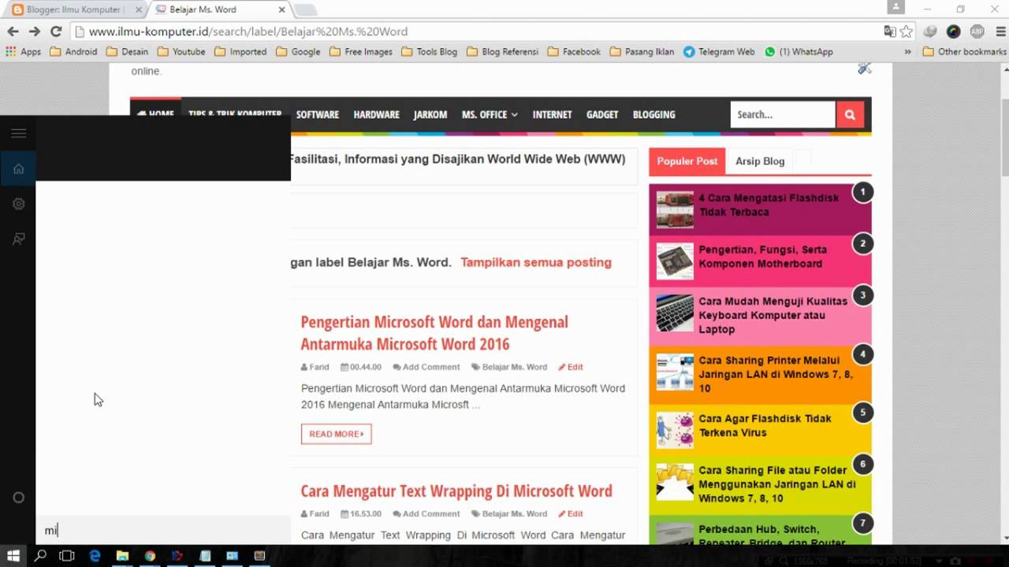Click the taskbar search magnifier

click(x=40, y=556)
